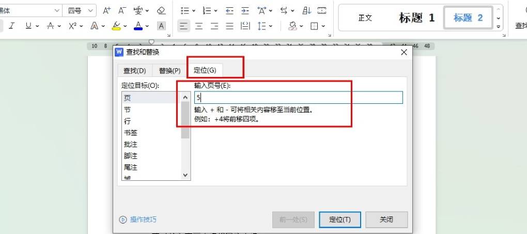Click the 关闭 button
527x234 pixels.
[386, 220]
